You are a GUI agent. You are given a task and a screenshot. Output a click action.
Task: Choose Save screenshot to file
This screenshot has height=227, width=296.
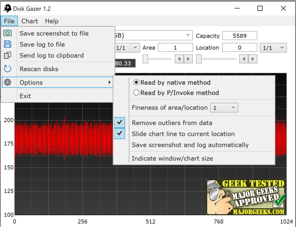(x=54, y=33)
